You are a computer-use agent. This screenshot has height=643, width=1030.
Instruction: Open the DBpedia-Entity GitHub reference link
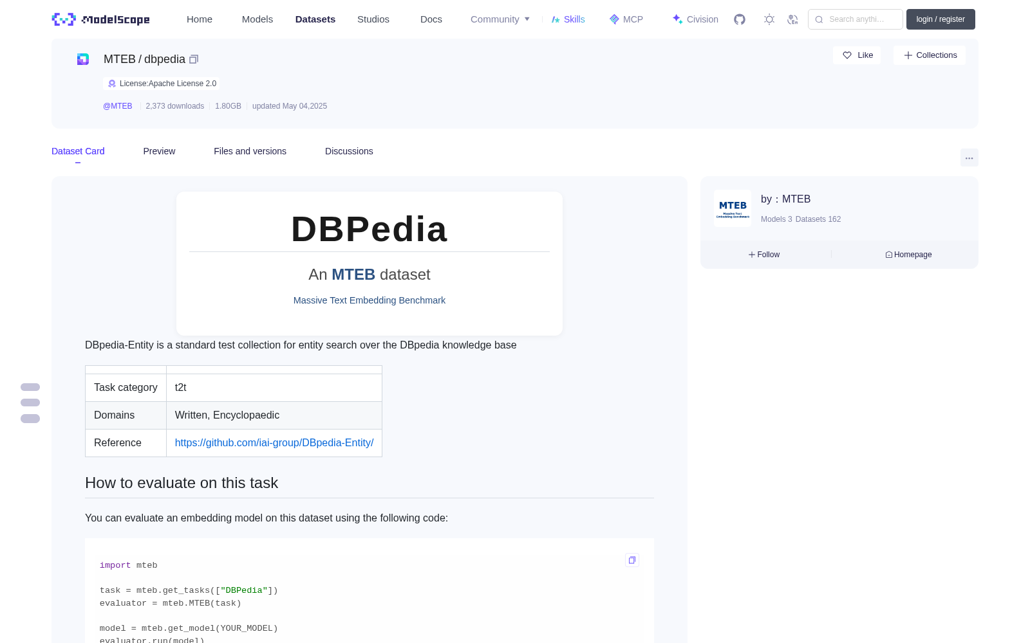click(x=274, y=442)
